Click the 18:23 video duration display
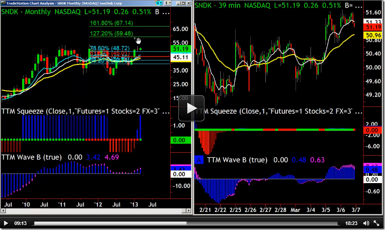 (x=351, y=223)
